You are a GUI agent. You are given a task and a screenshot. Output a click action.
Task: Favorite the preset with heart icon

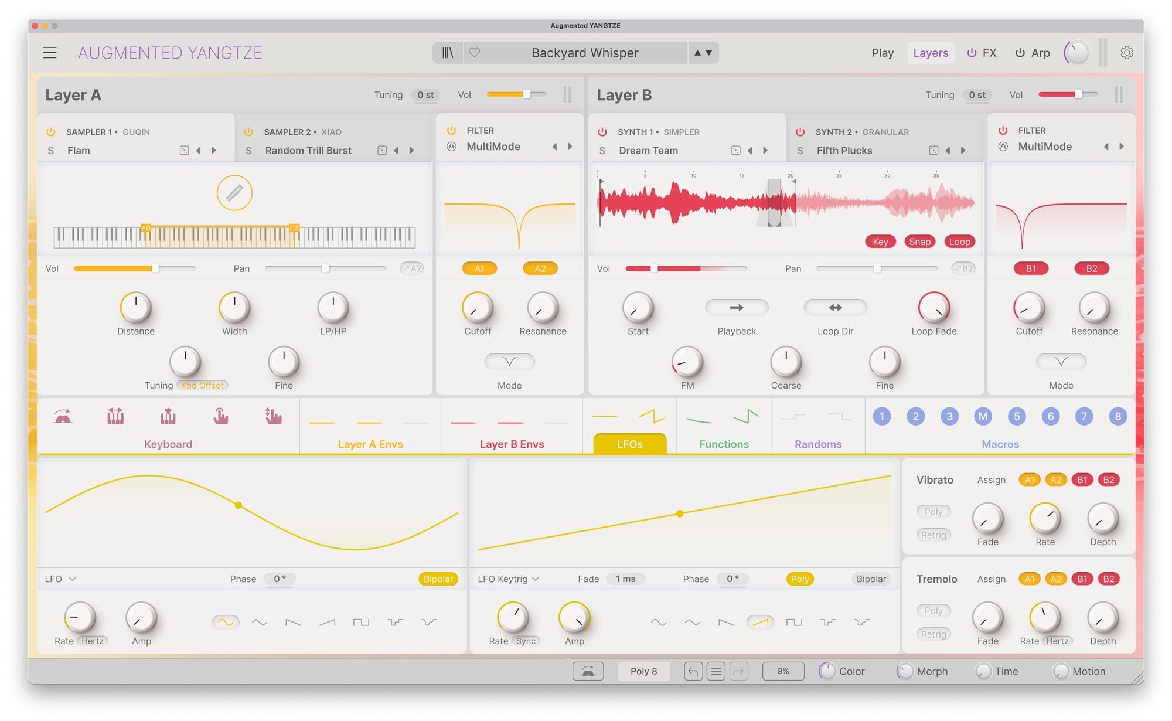[475, 53]
